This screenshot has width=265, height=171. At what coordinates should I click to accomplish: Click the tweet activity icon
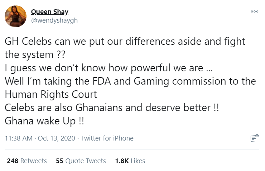click(x=254, y=138)
